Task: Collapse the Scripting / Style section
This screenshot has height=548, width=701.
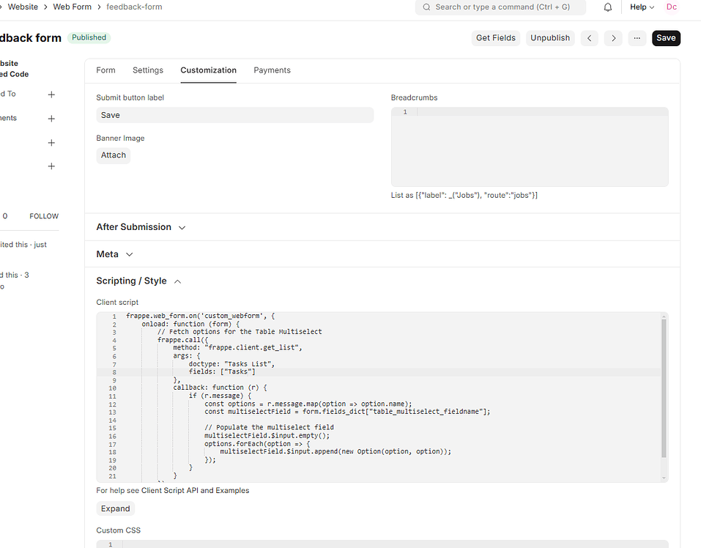Action: click(x=138, y=281)
